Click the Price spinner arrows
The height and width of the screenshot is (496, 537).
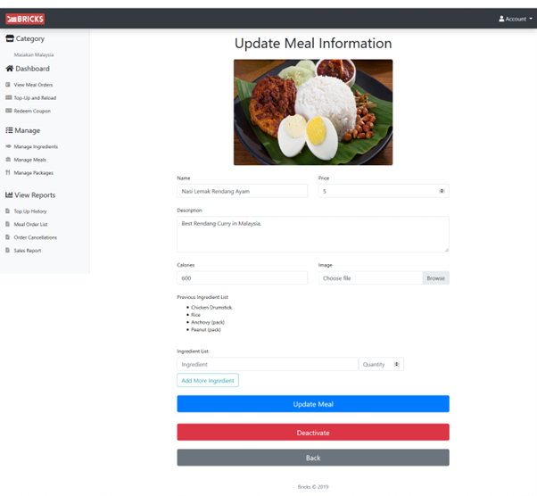click(x=442, y=191)
